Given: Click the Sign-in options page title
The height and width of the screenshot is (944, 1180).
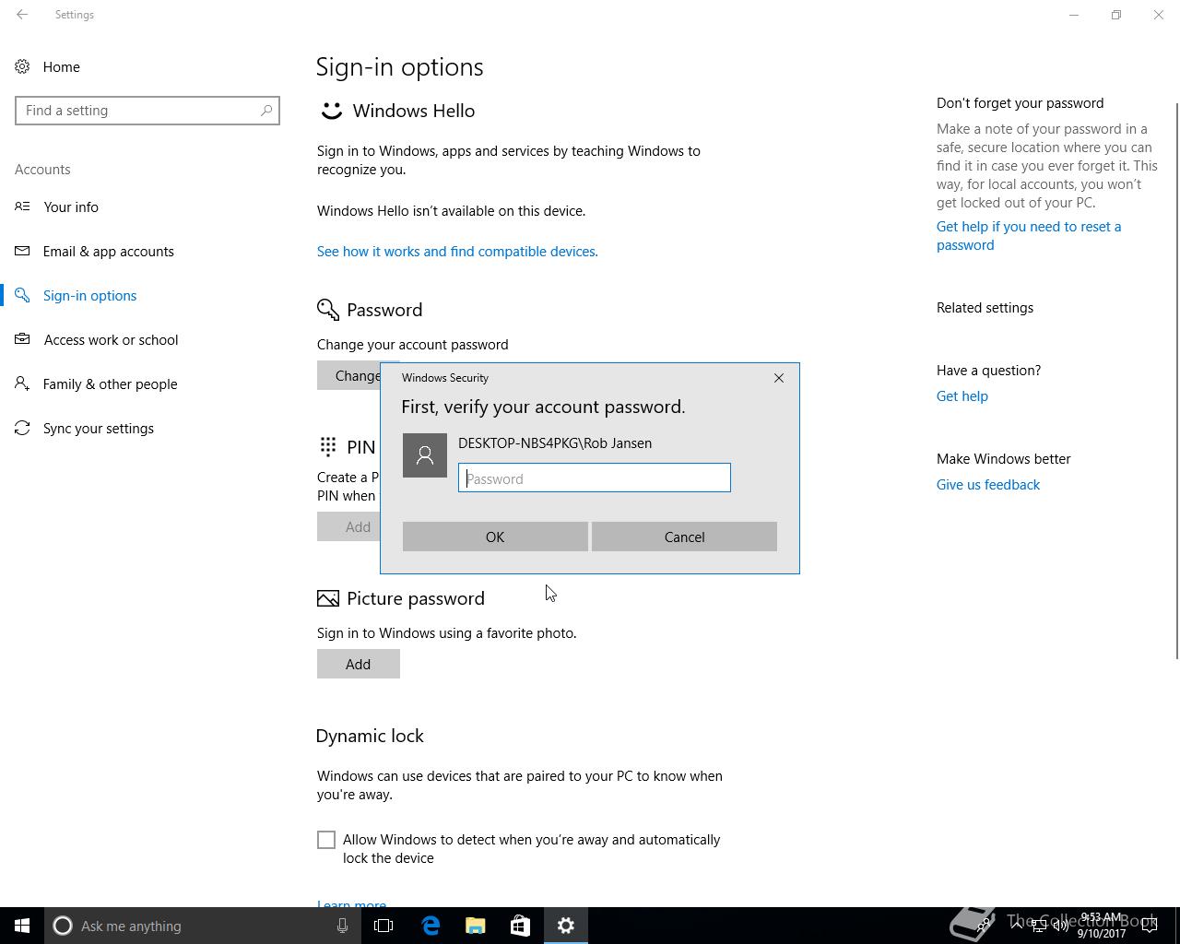Looking at the screenshot, I should point(400,66).
